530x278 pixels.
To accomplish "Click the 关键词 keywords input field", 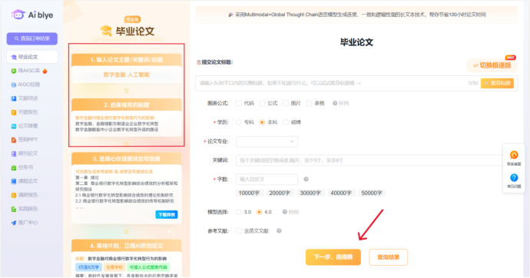I will click(369, 160).
